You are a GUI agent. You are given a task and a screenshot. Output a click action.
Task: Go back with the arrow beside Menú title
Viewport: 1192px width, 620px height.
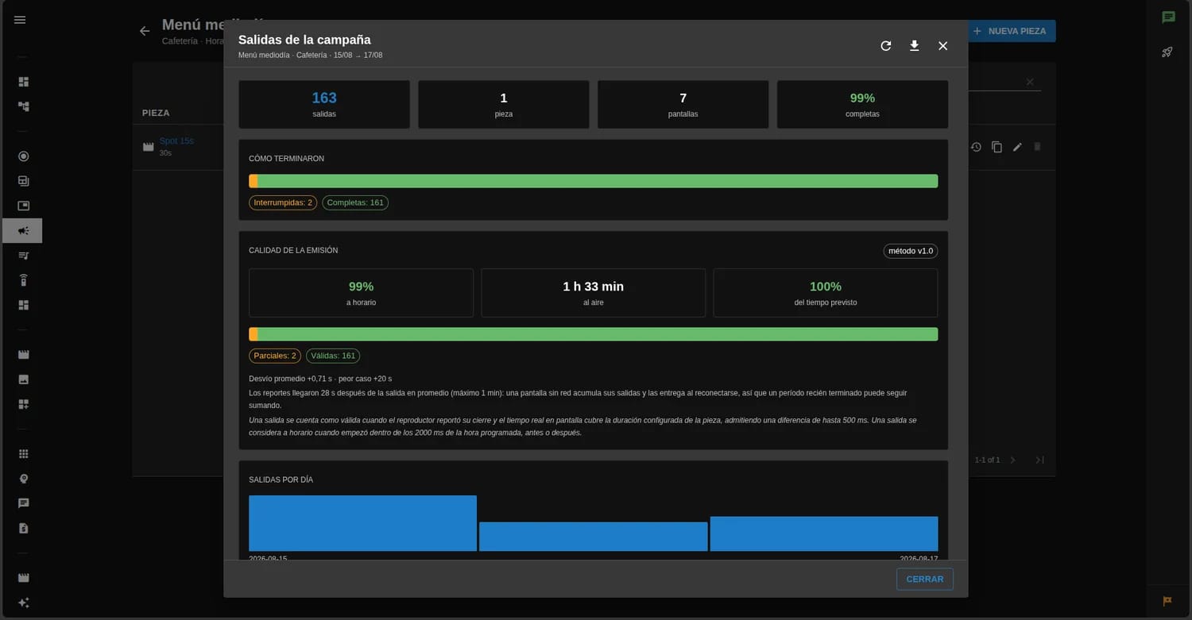(x=145, y=31)
